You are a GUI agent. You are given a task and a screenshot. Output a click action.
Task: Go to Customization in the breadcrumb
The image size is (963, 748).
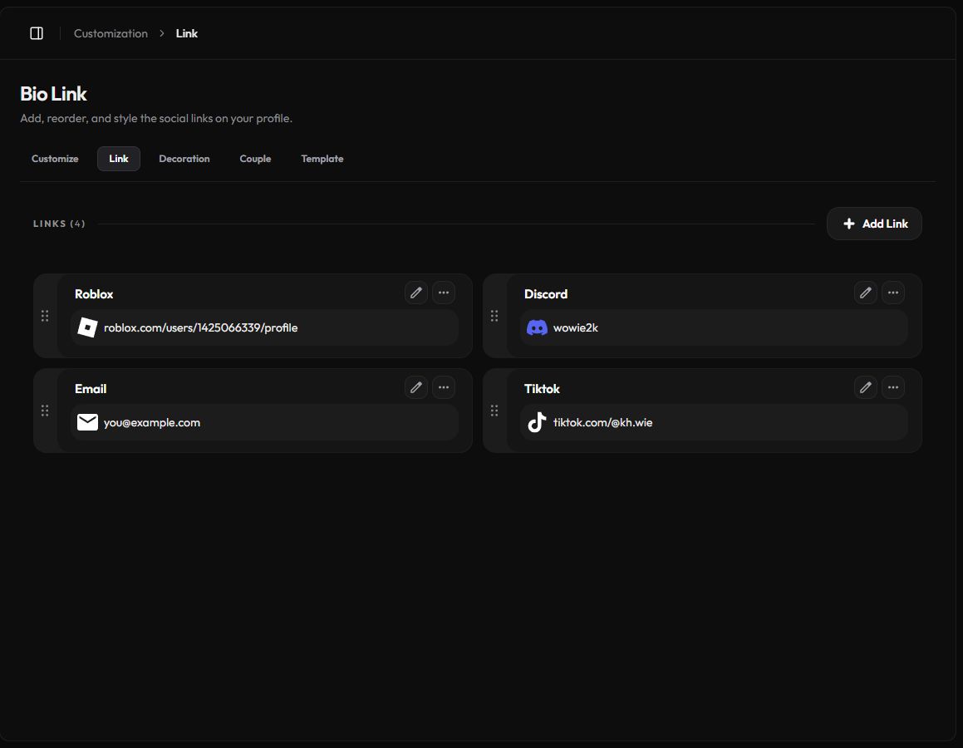[x=111, y=33]
